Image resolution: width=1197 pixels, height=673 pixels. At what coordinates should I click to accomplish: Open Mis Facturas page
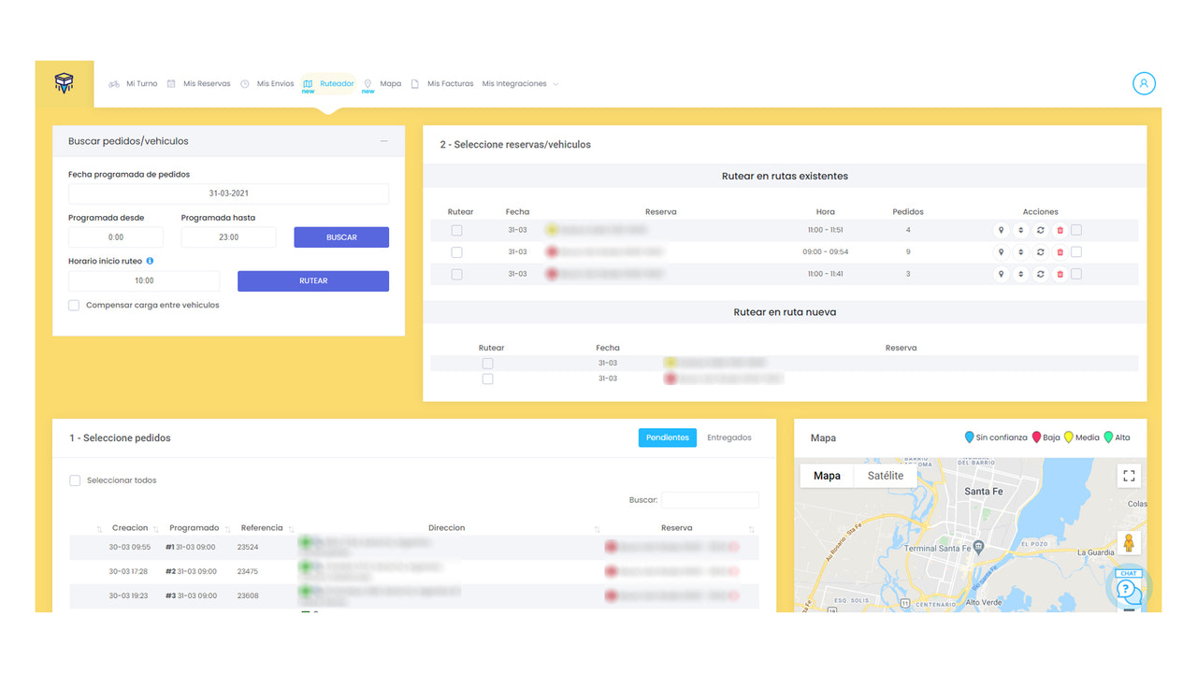(442, 84)
